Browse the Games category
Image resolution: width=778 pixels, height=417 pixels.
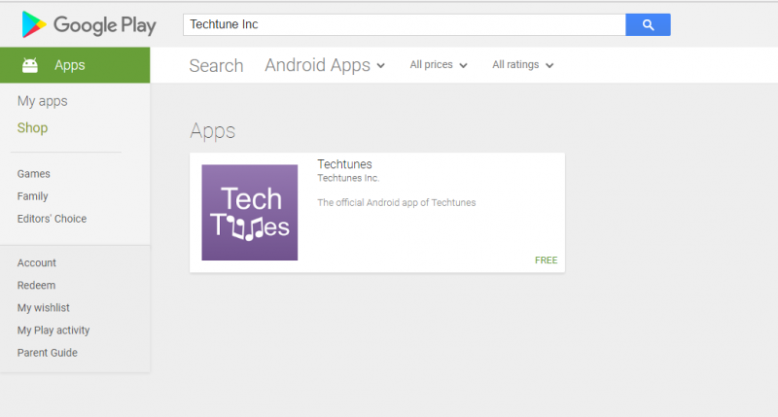(x=34, y=174)
